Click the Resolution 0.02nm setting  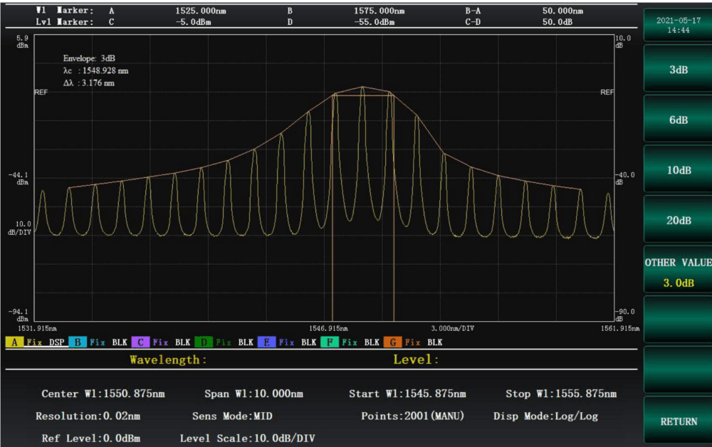[88, 416]
